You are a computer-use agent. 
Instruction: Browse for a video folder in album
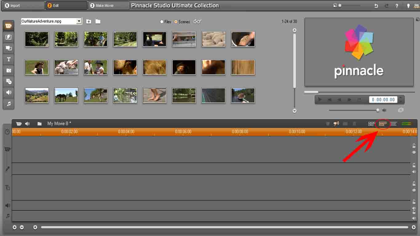(98, 22)
